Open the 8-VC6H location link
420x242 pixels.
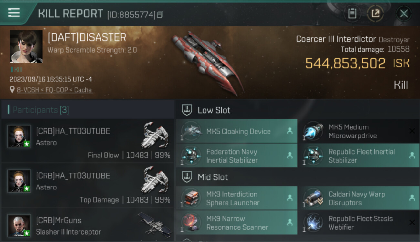55,90
